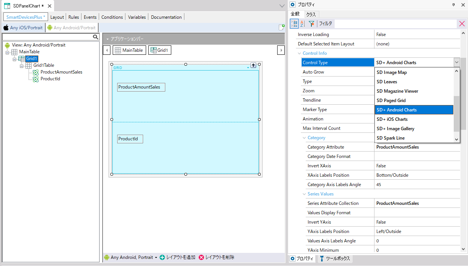Click the property filter funnel icon

click(x=311, y=24)
